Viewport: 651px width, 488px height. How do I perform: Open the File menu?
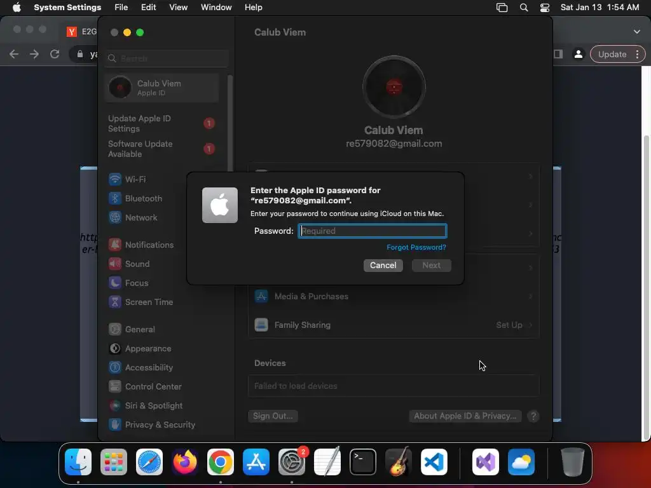[x=121, y=8]
